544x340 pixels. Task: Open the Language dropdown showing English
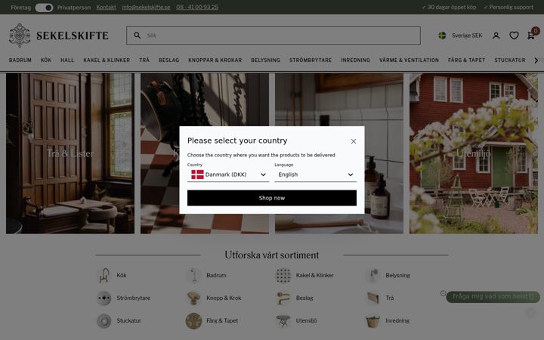315,175
